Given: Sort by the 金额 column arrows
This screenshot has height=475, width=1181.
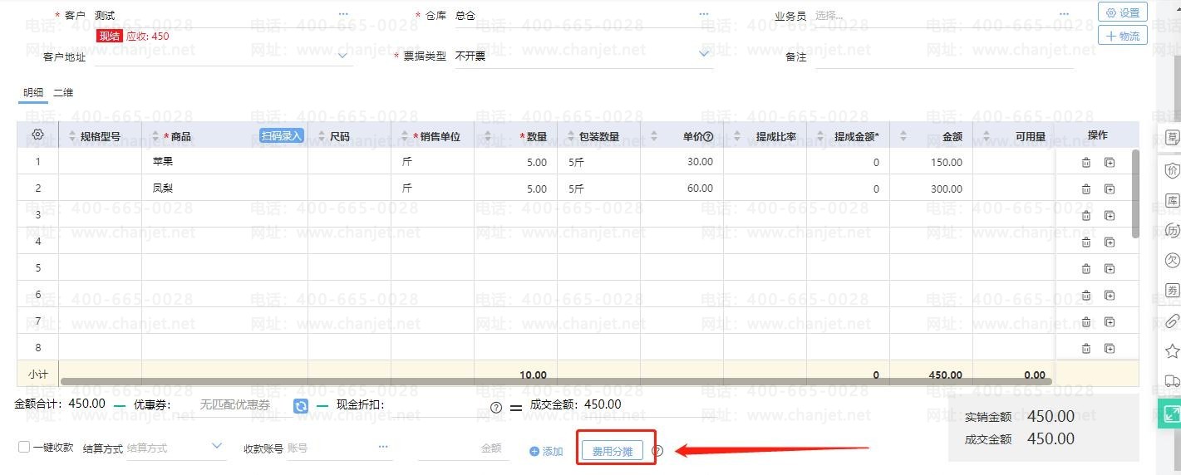Looking at the screenshot, I should pyautogui.click(x=903, y=136).
